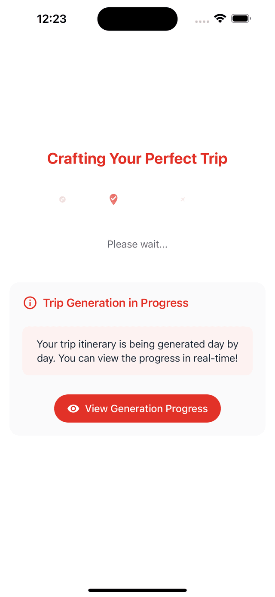The height and width of the screenshot is (597, 275).
Task: Toggle the eye visibility icon on the button
Action: [x=74, y=408]
